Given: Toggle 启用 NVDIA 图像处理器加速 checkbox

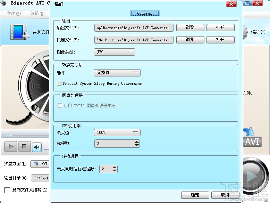Looking at the screenshot, I should pyautogui.click(x=60, y=106).
